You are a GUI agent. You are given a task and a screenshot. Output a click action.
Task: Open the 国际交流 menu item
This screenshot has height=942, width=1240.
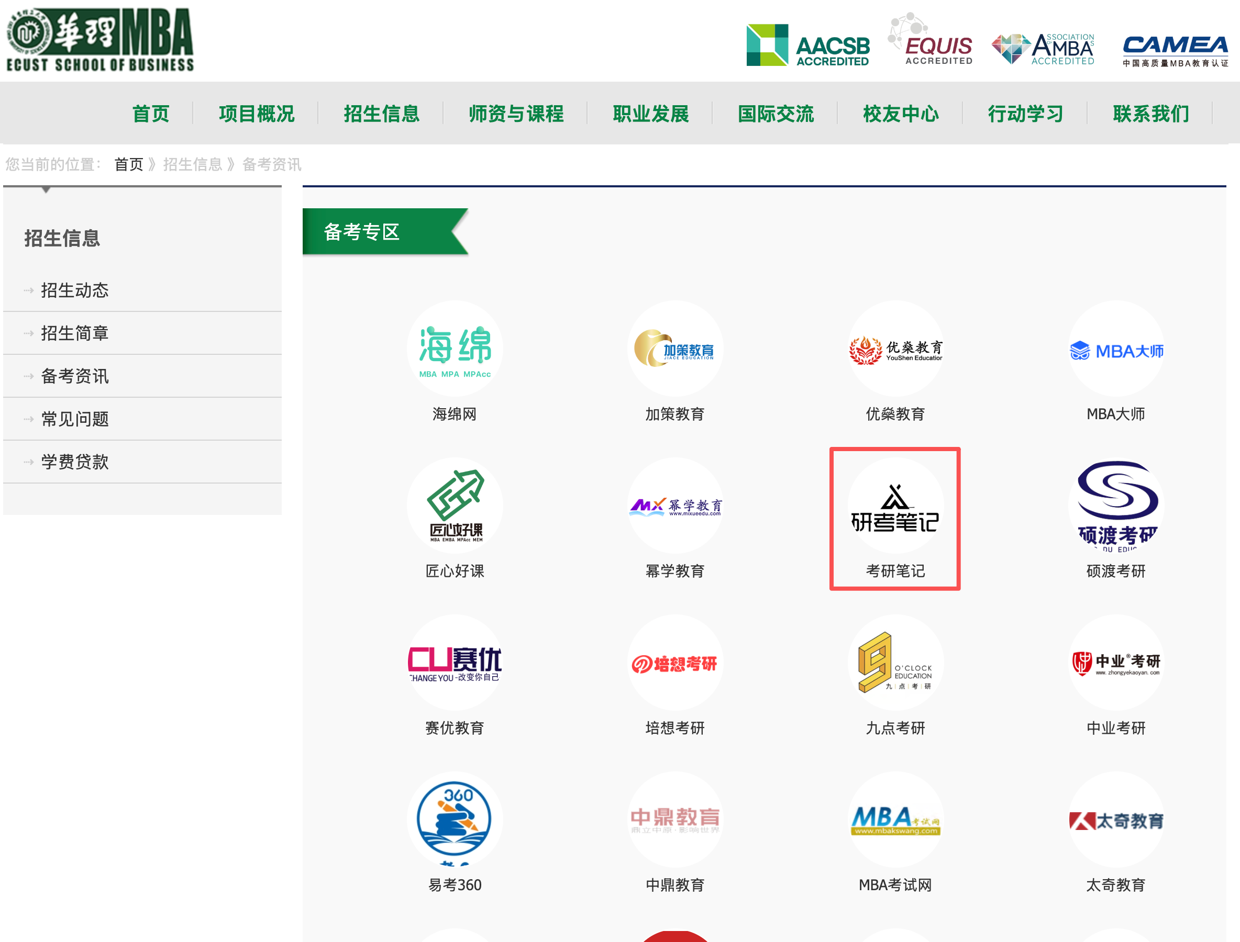point(776,114)
